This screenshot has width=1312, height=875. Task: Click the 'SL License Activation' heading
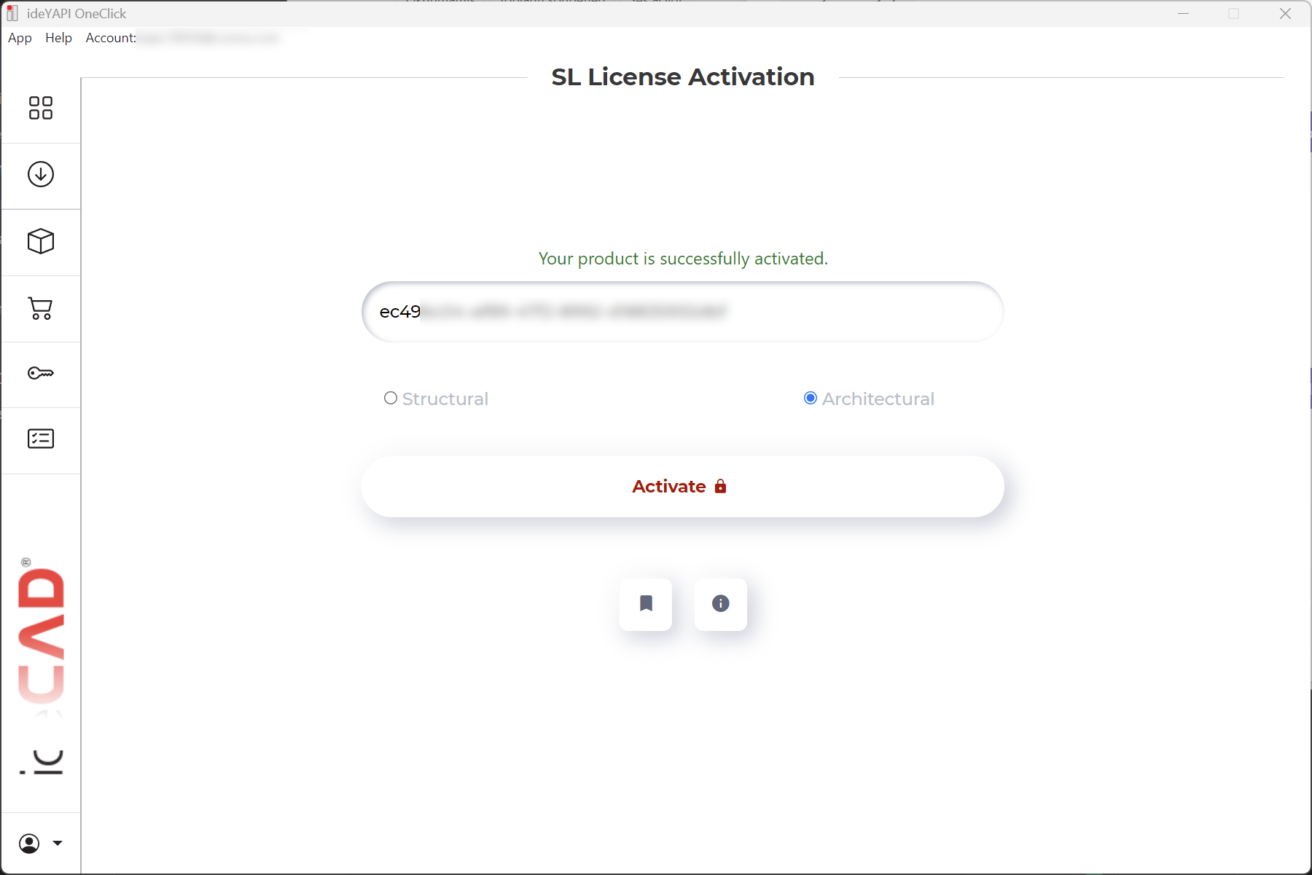pos(683,77)
